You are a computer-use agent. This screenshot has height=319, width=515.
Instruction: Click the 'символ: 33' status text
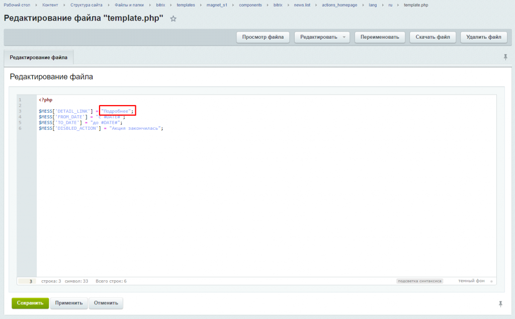[x=76, y=281]
